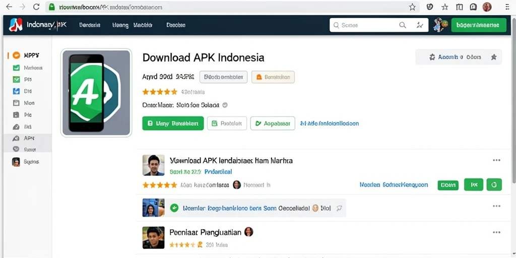Click the magnifier icon in search box
This screenshot has width=516, height=258.
(x=403, y=25)
